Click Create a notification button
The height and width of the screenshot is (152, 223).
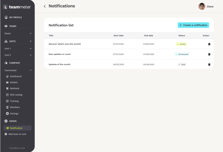193,25
